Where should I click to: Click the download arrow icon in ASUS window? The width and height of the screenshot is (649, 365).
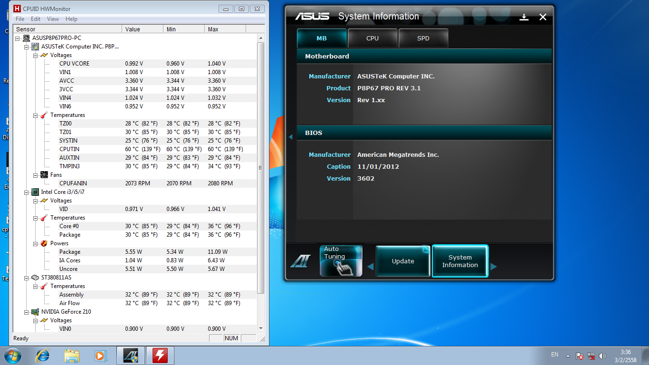point(524,17)
